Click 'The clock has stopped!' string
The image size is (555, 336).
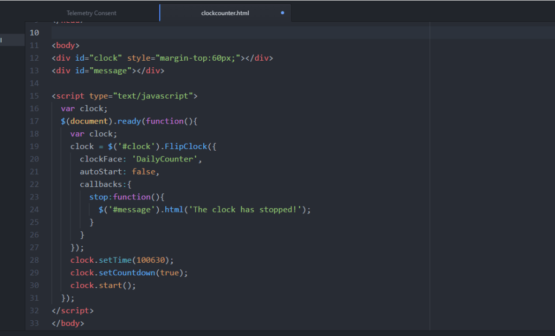click(x=244, y=210)
